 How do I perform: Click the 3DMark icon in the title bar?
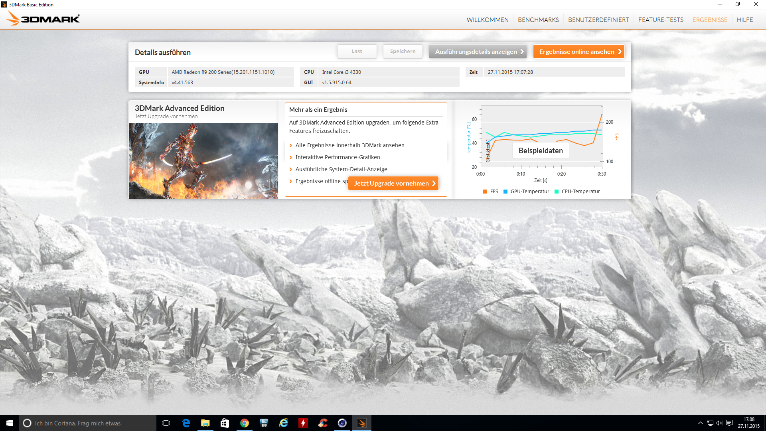tap(4, 4)
